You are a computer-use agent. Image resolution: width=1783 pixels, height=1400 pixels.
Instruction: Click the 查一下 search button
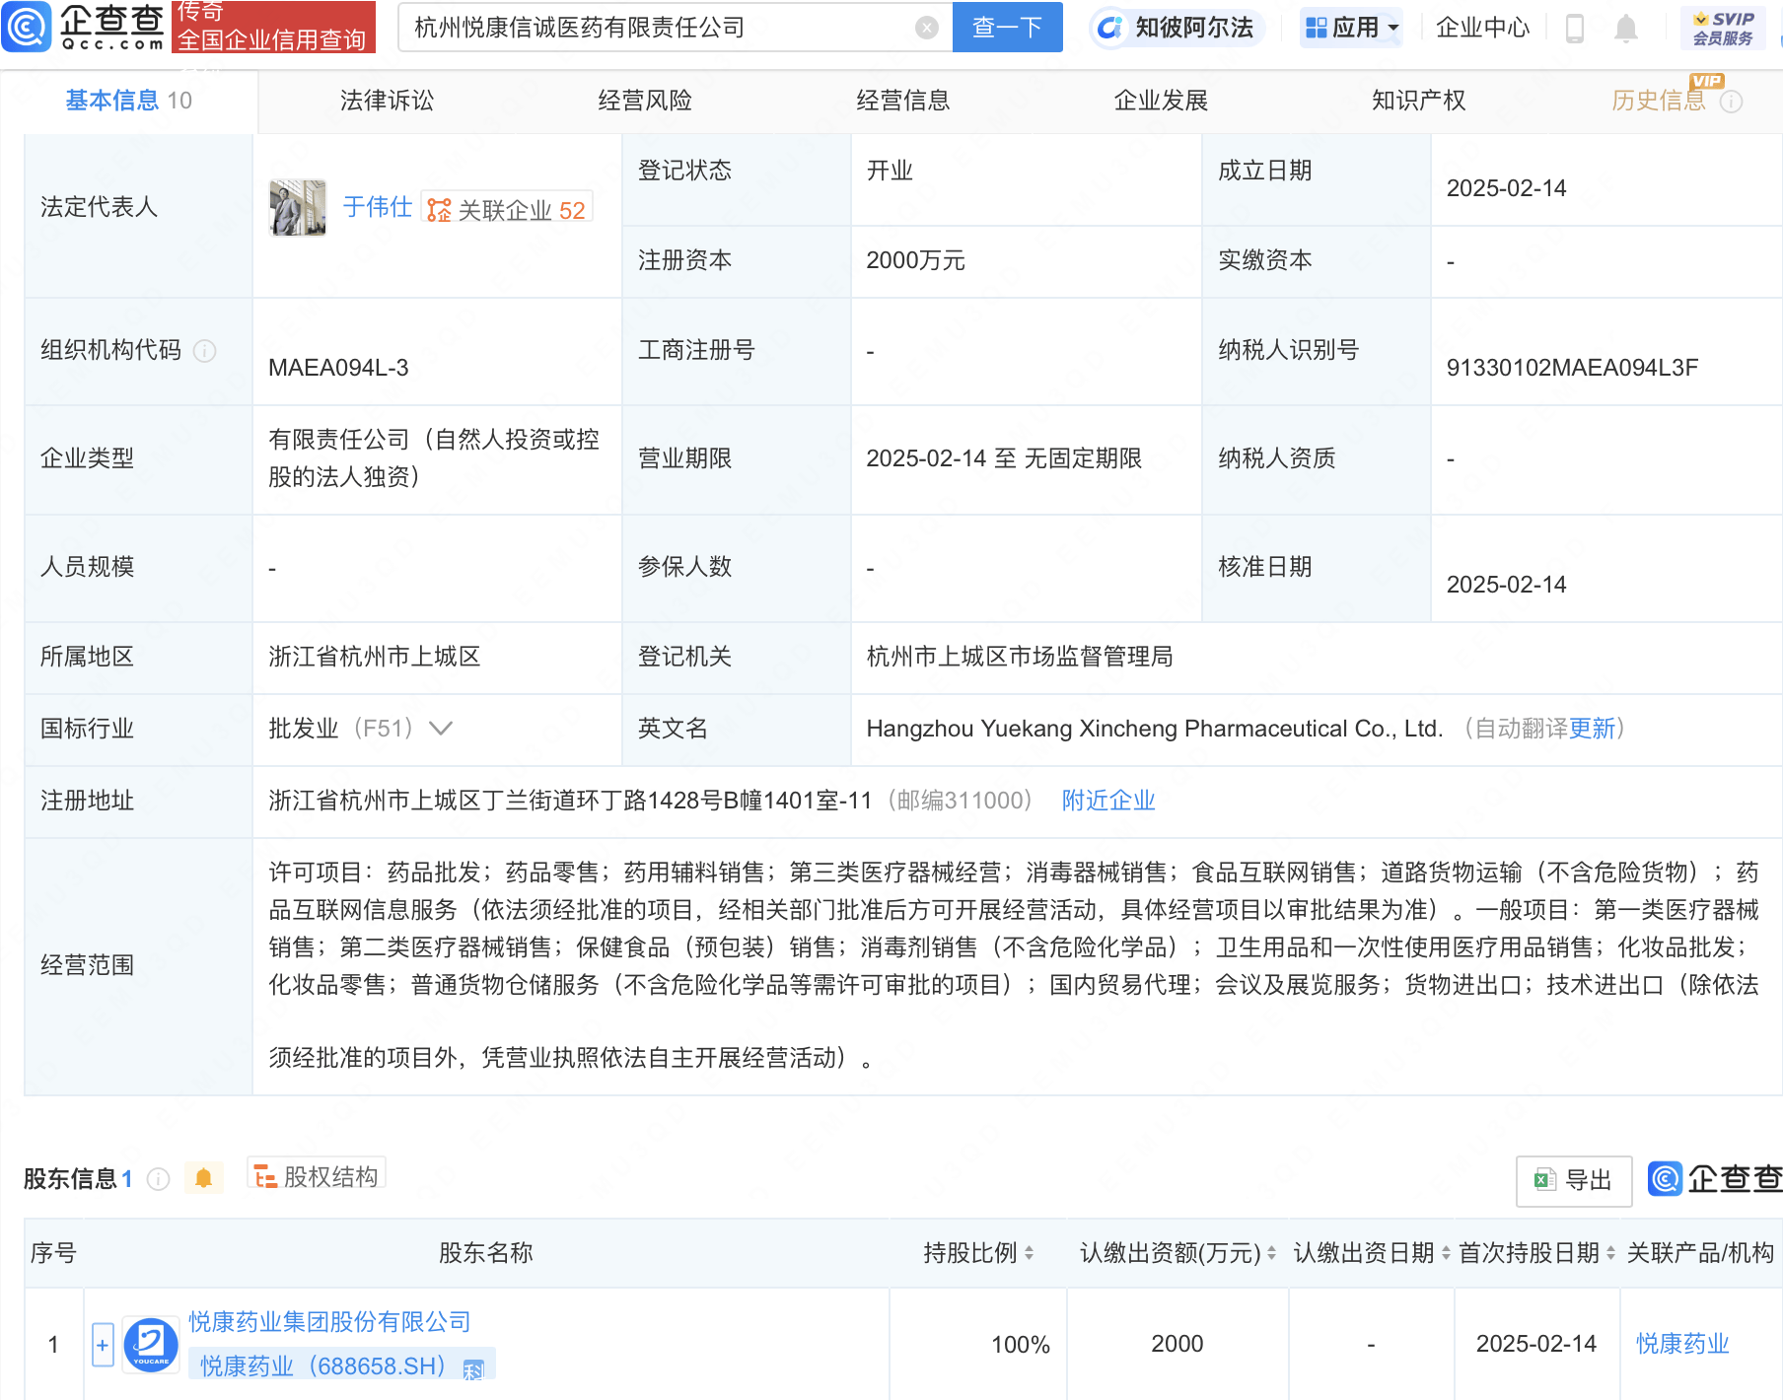1007,28
